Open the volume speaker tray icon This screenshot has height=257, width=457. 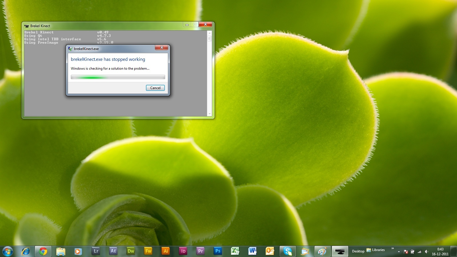tap(426, 252)
